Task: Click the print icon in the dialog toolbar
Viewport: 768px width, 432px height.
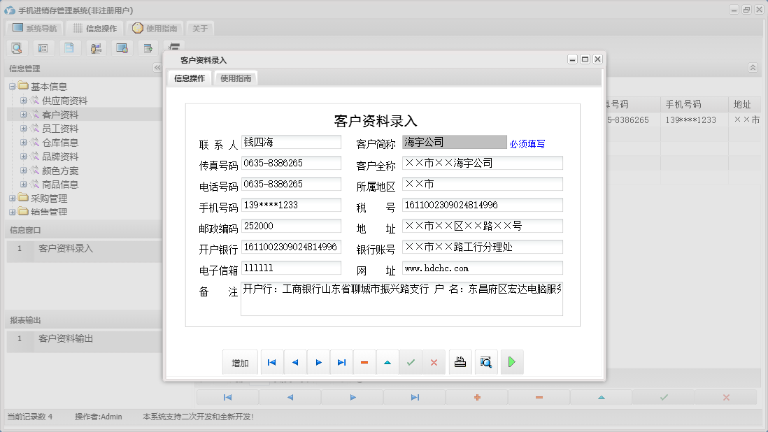Action: coord(460,362)
